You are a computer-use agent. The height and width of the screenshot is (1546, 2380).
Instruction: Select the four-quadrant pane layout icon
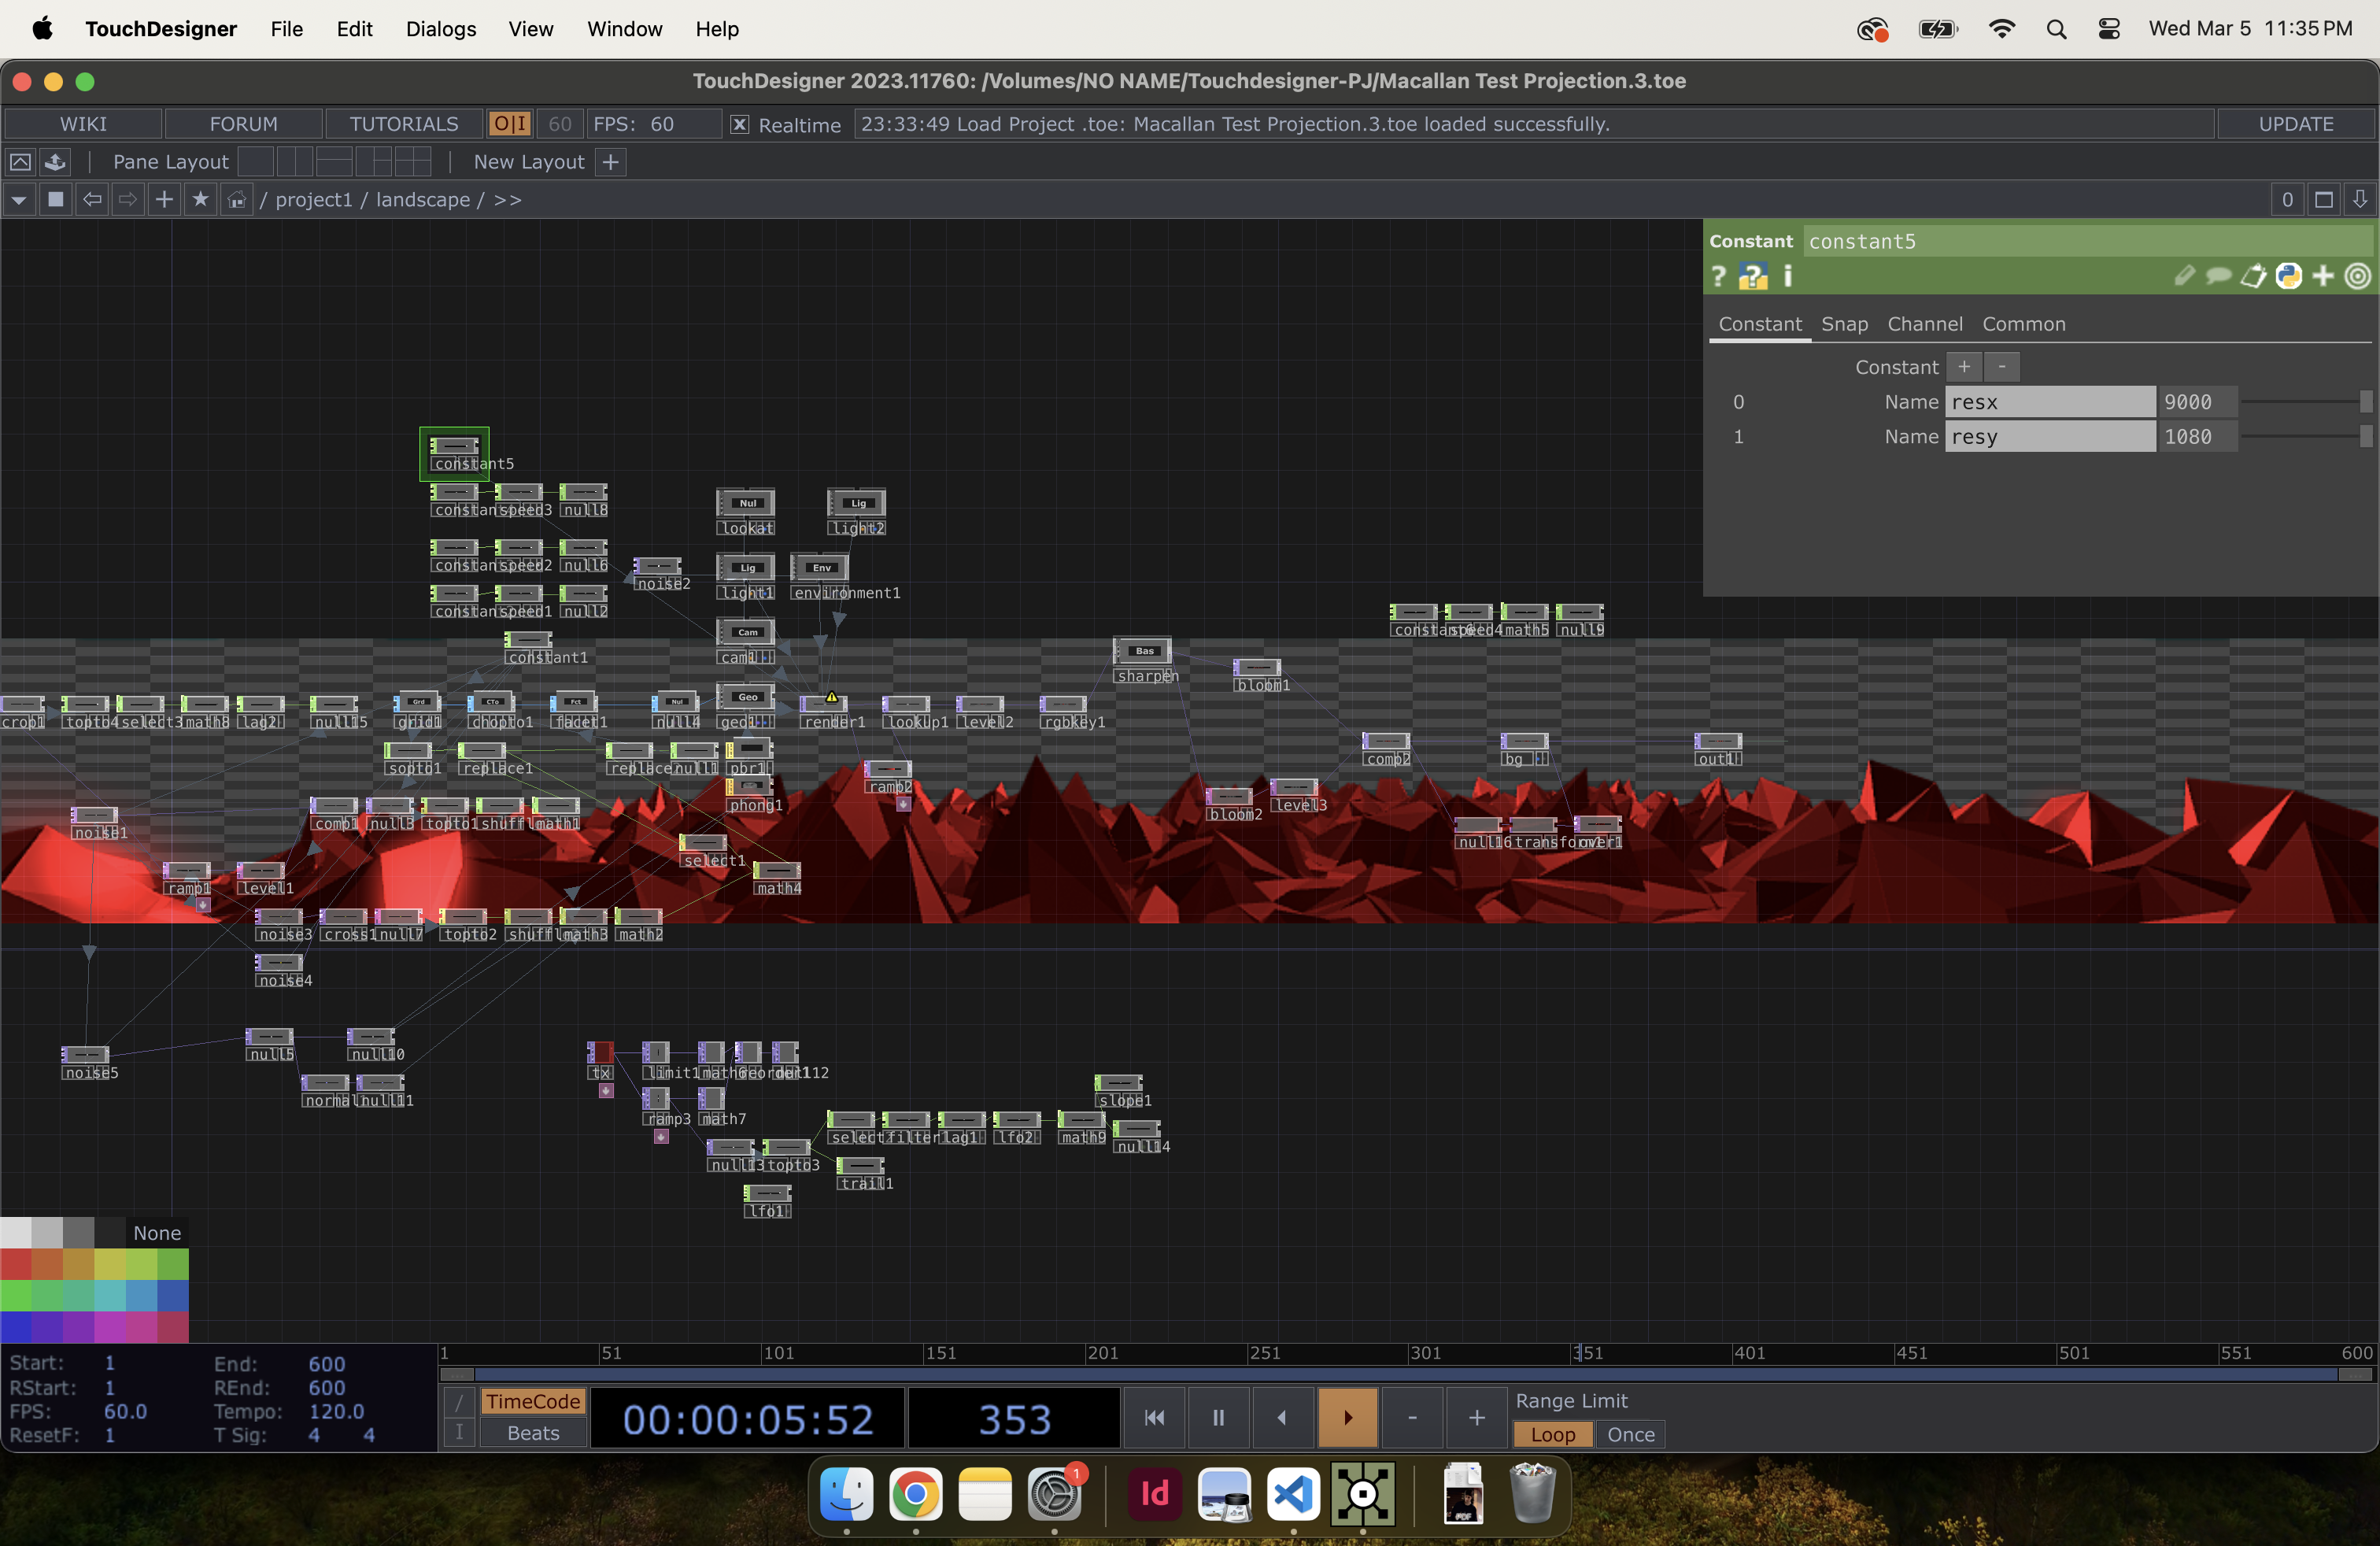coord(412,162)
